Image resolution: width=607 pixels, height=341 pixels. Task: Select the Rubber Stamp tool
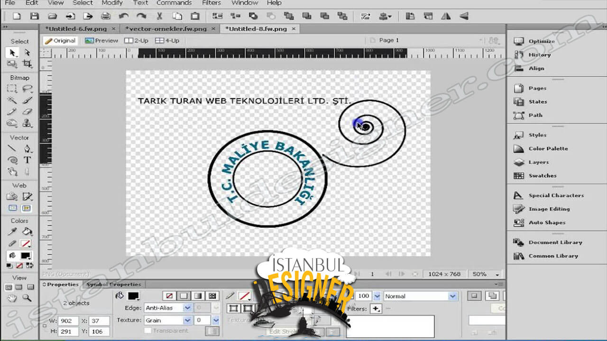27,124
